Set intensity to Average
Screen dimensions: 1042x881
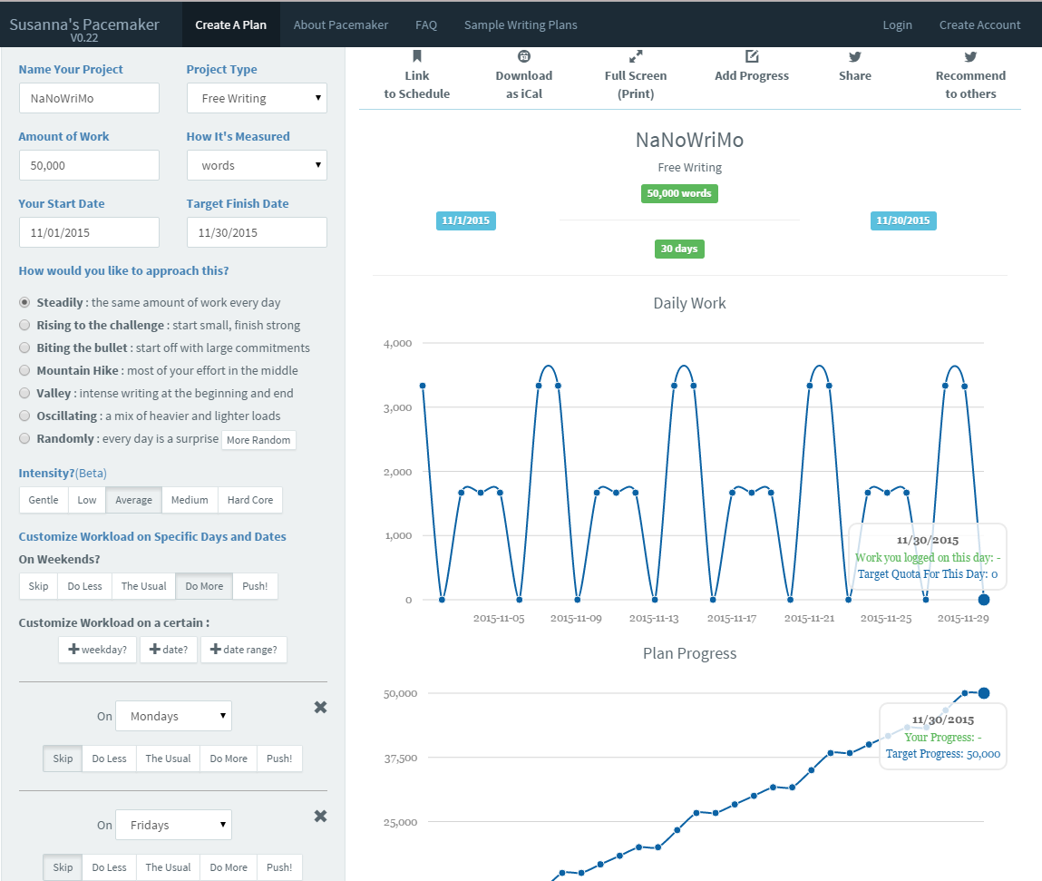133,500
